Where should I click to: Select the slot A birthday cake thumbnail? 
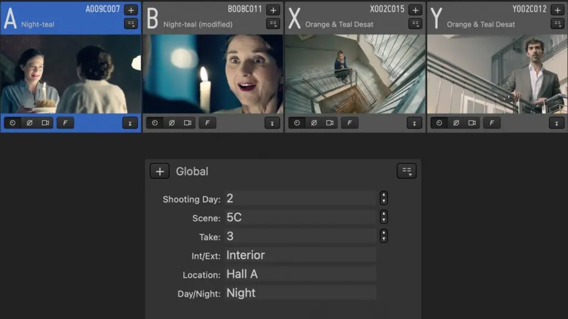click(70, 74)
